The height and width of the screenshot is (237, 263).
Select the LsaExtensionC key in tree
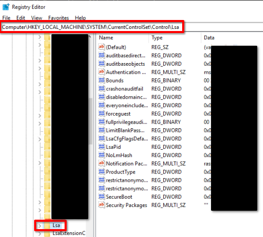pyautogui.click(x=69, y=233)
